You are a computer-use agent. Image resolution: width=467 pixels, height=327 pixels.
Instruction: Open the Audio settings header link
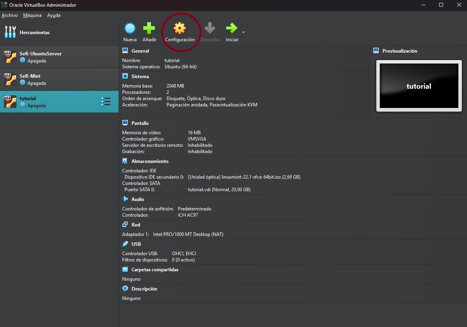pyautogui.click(x=138, y=199)
